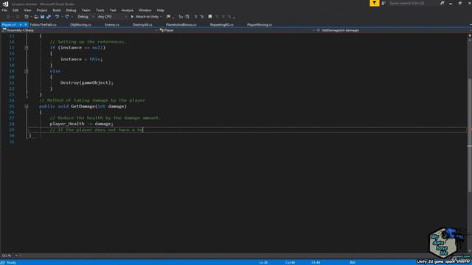
Task: Click the comment out selection icon
Action: 195,16
